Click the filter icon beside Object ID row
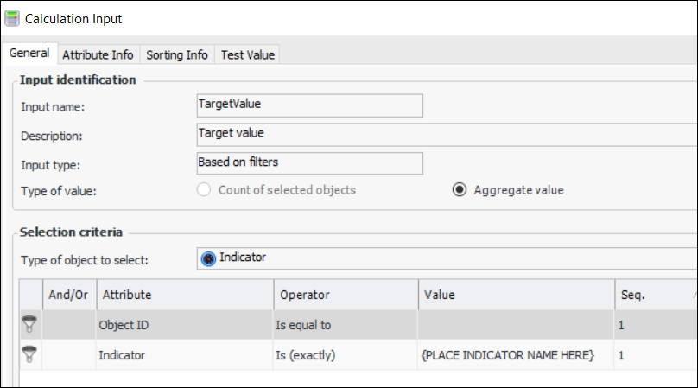This screenshot has width=698, height=388. coord(30,325)
